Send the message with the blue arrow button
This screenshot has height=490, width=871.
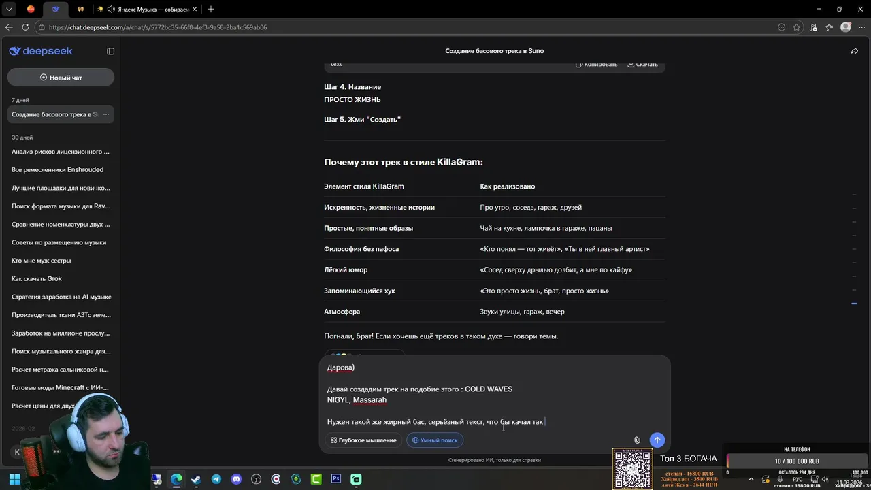(657, 440)
